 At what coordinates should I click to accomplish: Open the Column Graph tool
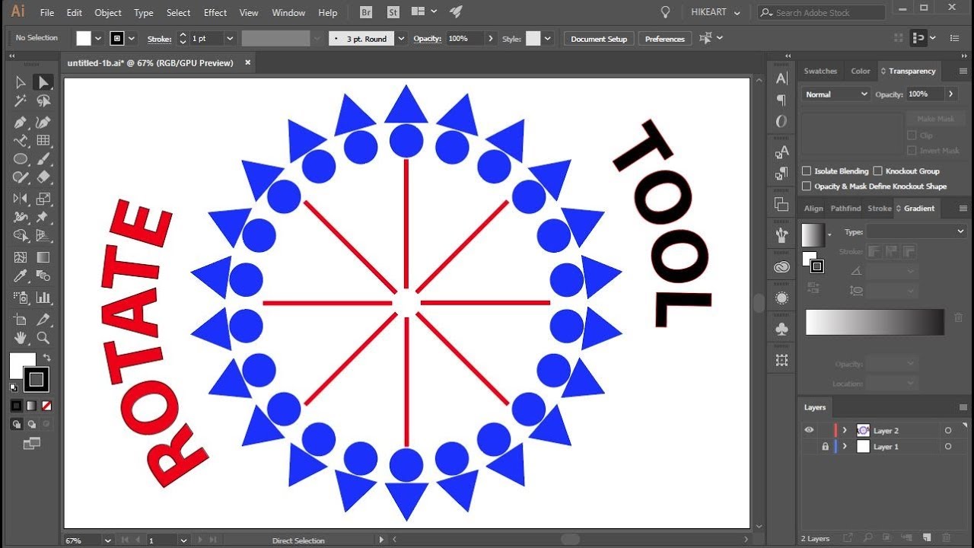[43, 297]
